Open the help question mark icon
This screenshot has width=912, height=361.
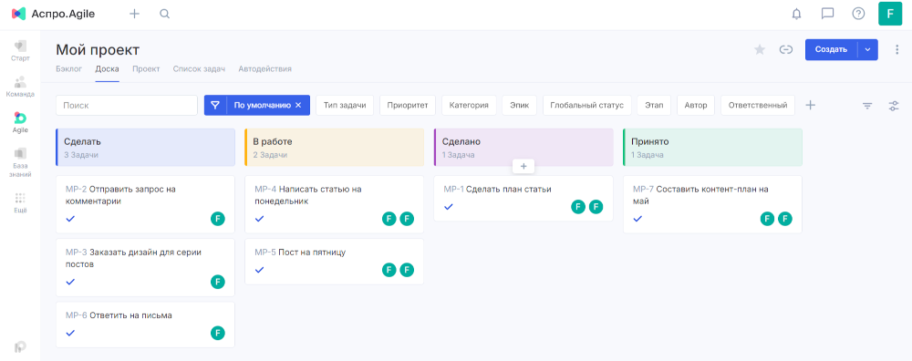click(858, 14)
